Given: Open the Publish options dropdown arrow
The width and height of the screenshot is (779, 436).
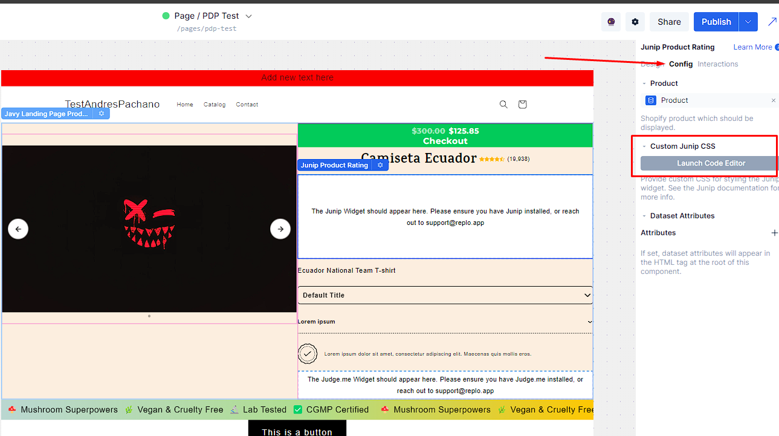Looking at the screenshot, I should click(748, 22).
